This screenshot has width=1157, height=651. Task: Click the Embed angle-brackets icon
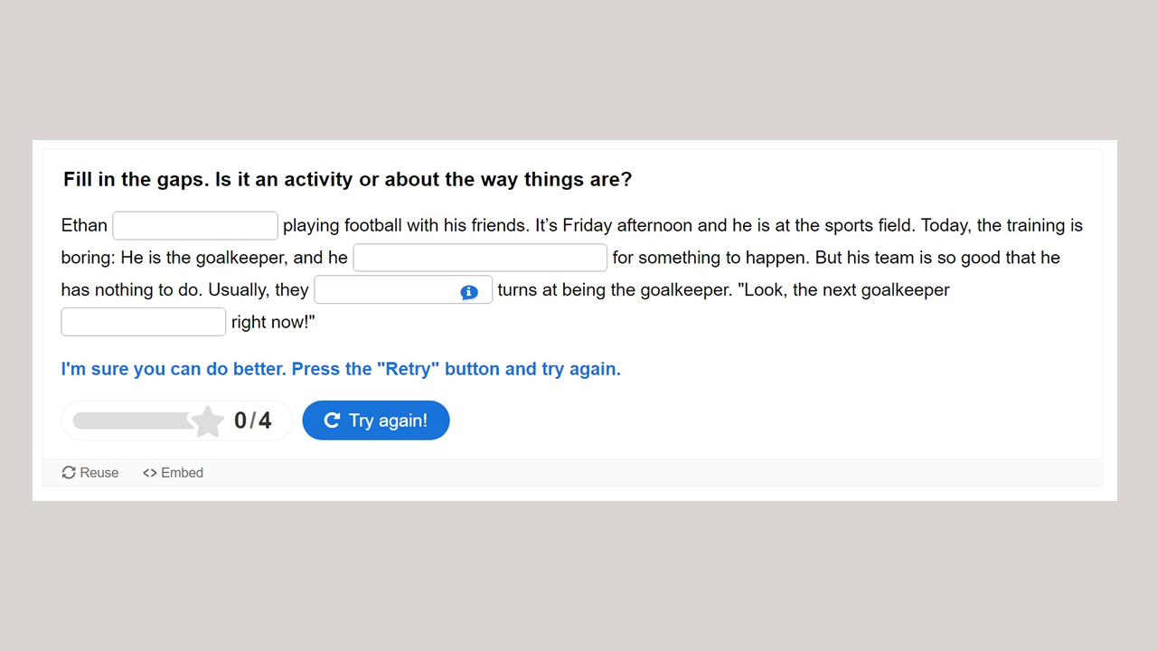click(150, 473)
